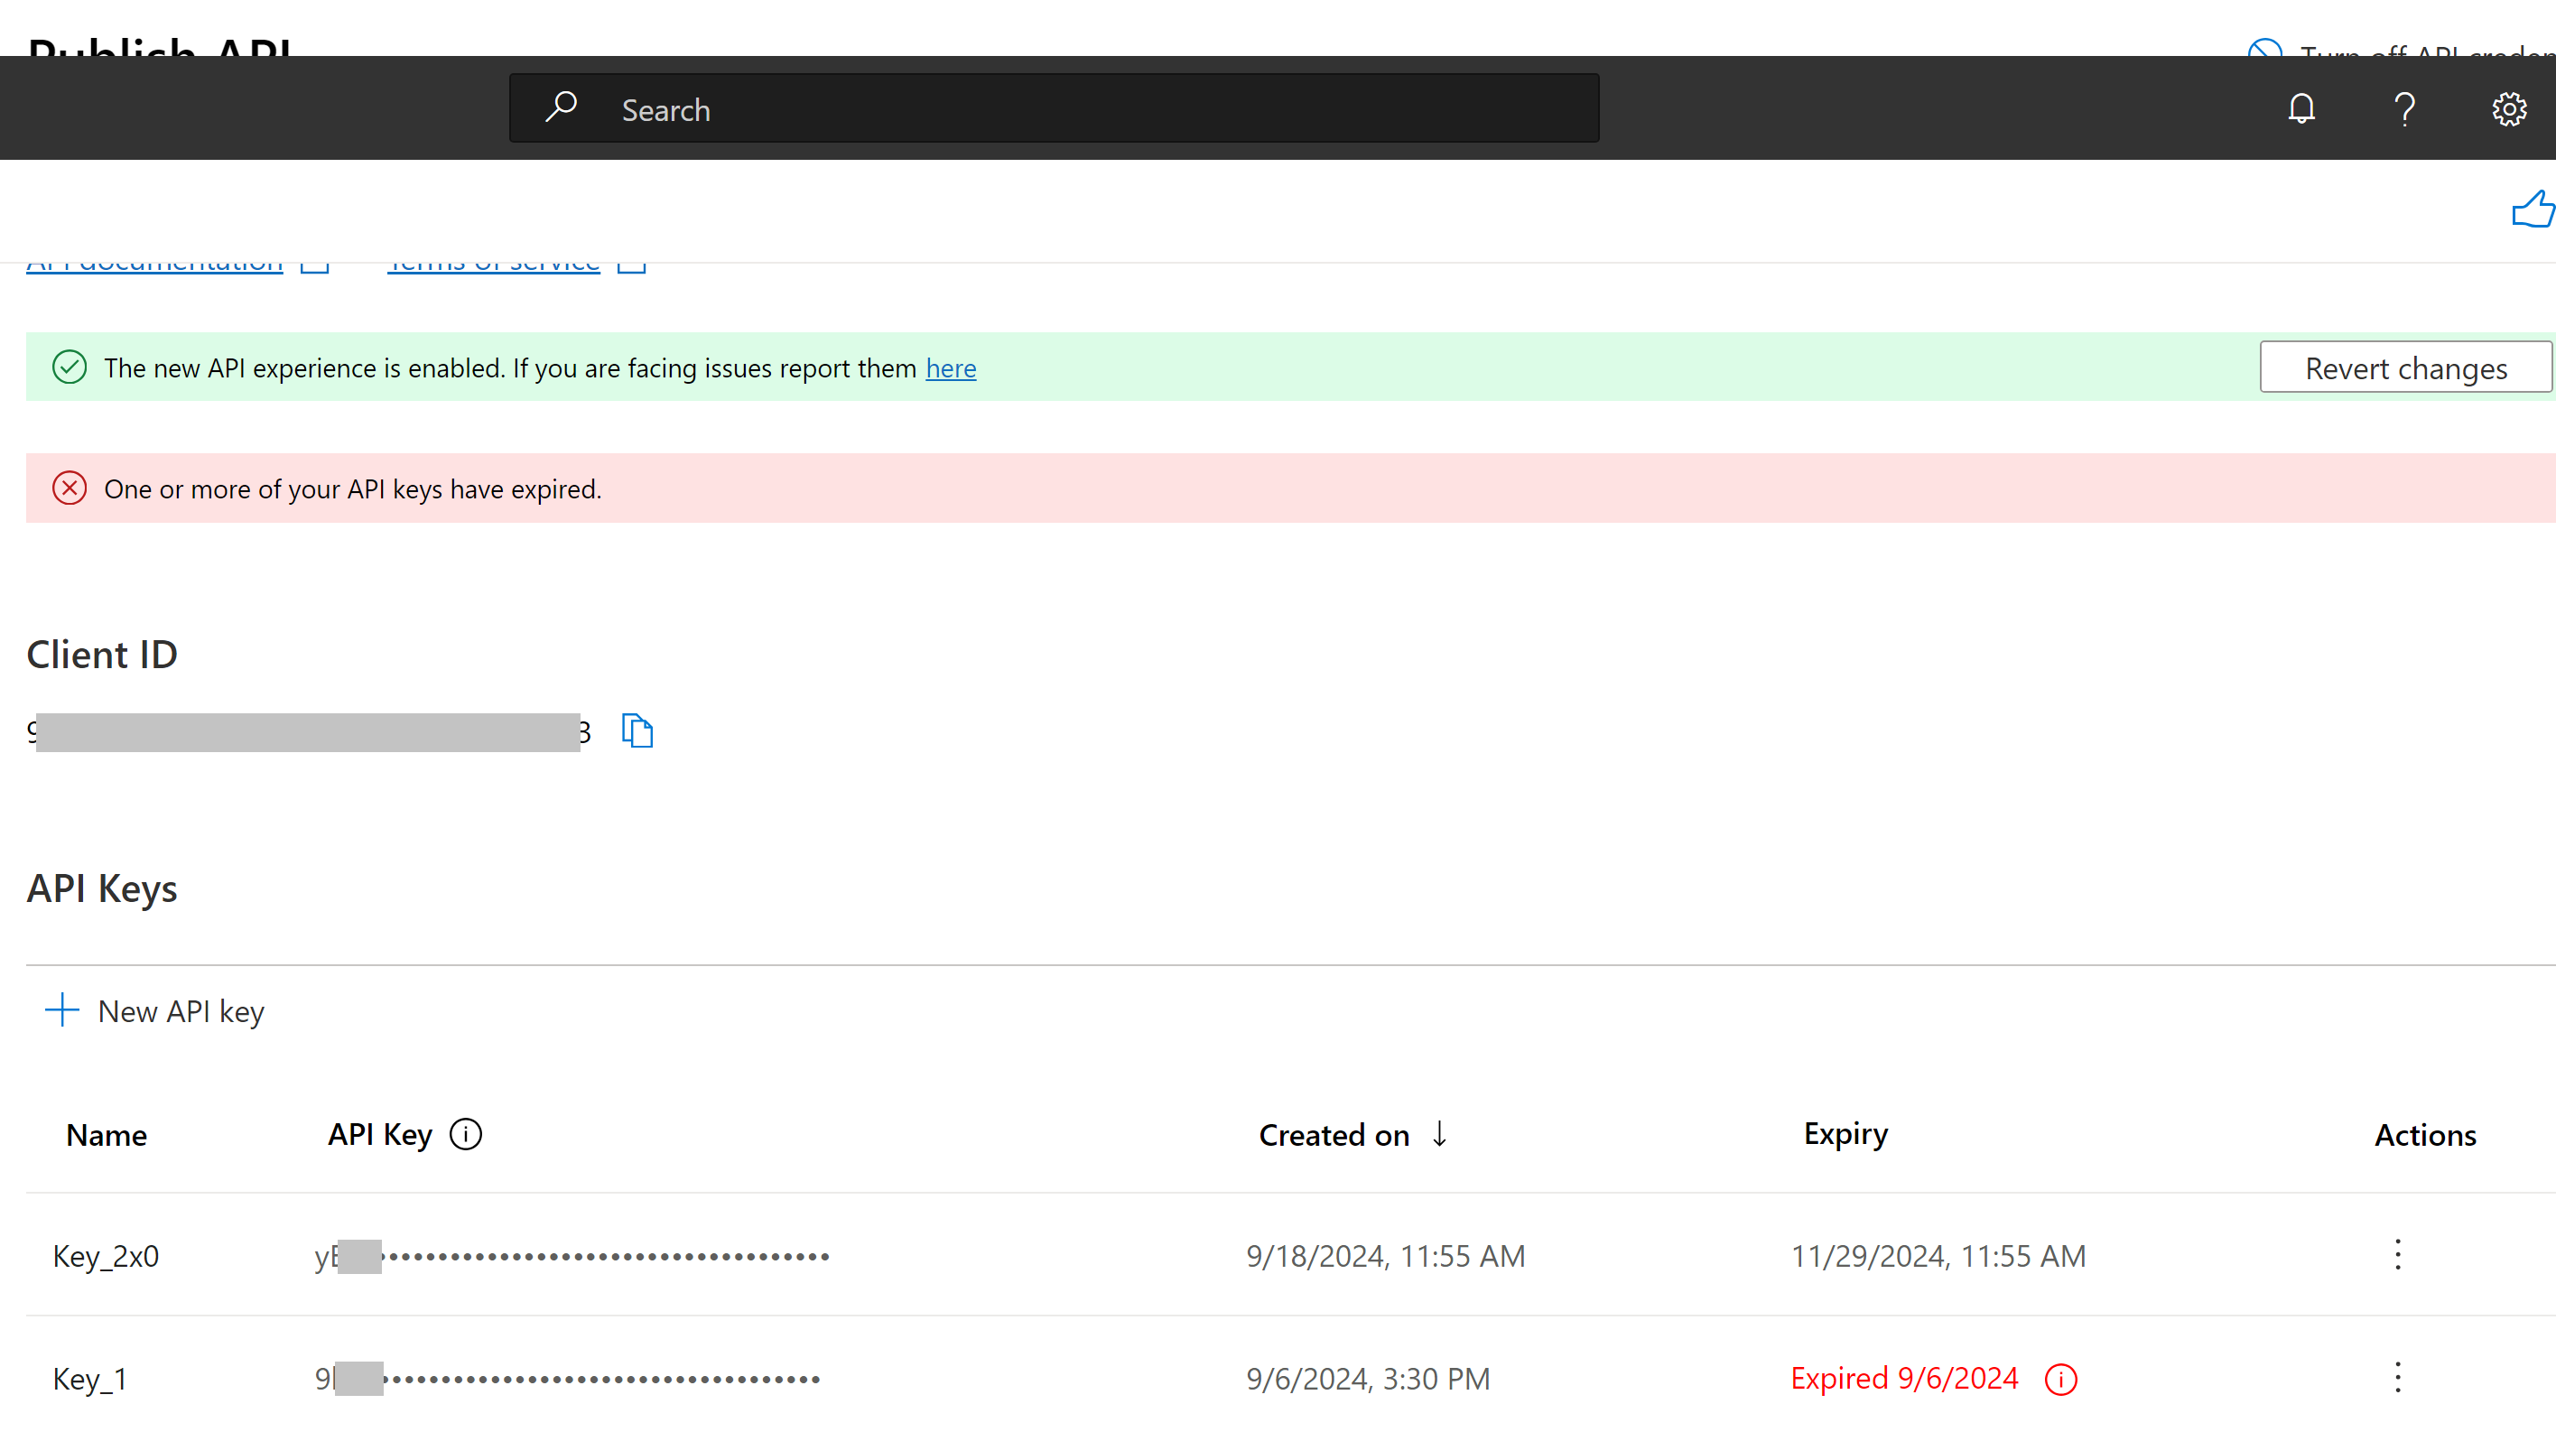Click the actions menu for Key_2x0
This screenshot has width=2556, height=1432.
(x=2396, y=1253)
